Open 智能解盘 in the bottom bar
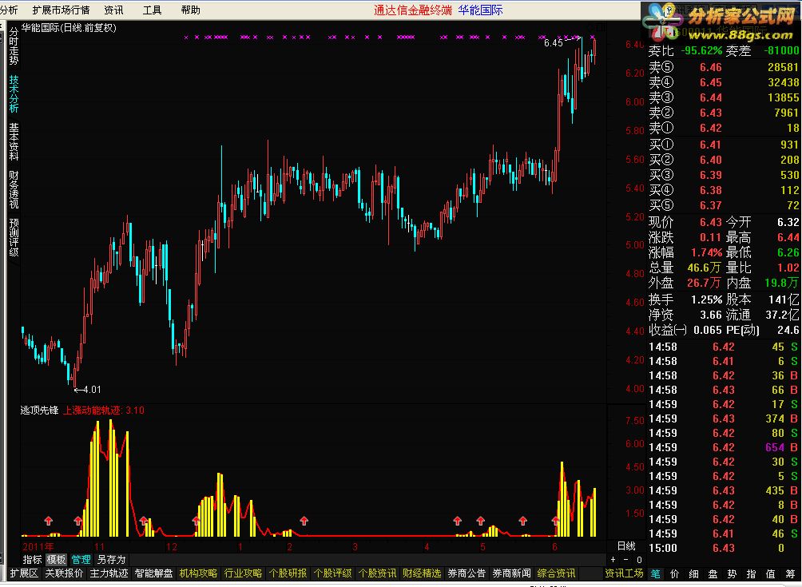 click(x=153, y=573)
